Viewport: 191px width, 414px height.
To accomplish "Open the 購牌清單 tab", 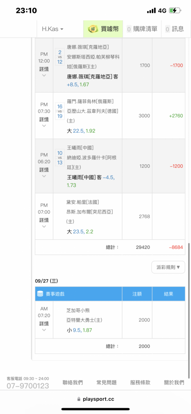I will point(142,29).
